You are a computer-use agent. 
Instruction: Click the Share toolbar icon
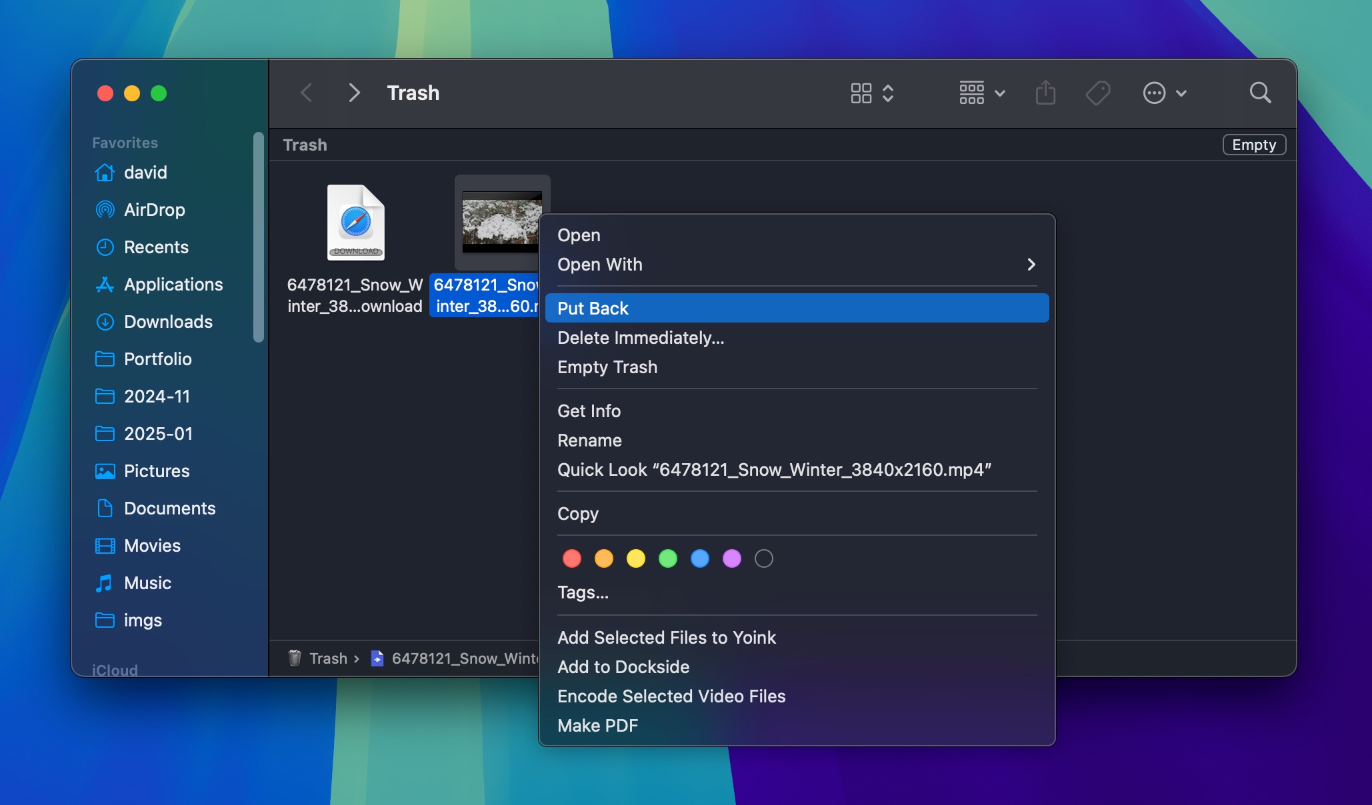pos(1045,93)
